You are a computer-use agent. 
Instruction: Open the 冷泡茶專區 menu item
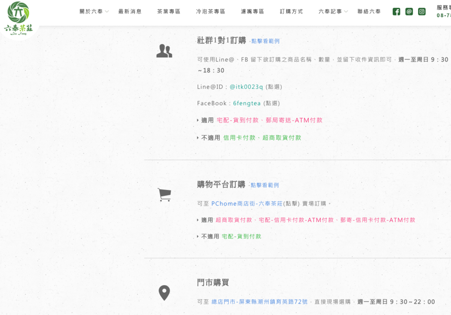pos(211,11)
